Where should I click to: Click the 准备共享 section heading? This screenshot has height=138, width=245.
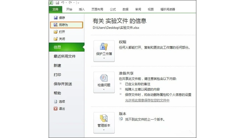coord(126,73)
